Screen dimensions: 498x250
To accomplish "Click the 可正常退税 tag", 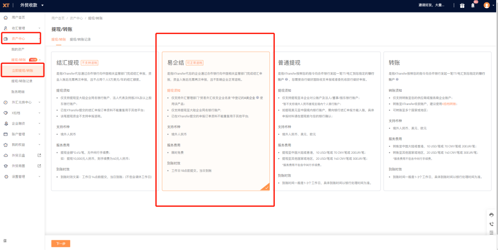I will point(195,63).
